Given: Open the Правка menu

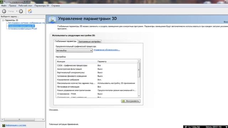Looking at the screenshot, I should coord(12,6).
